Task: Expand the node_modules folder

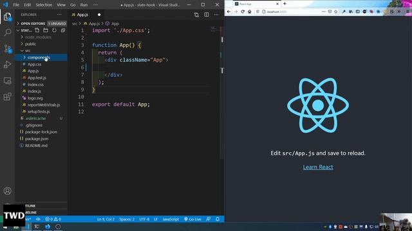Action: click(x=41, y=37)
